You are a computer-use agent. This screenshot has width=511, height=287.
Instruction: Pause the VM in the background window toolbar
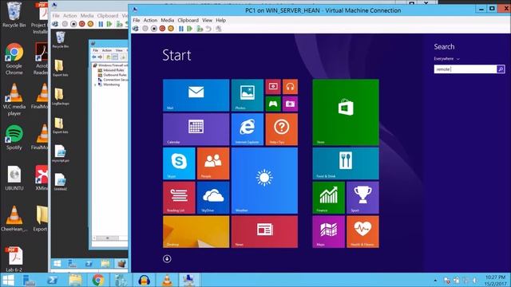click(101, 24)
